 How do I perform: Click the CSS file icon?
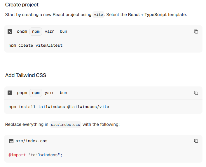(11, 141)
